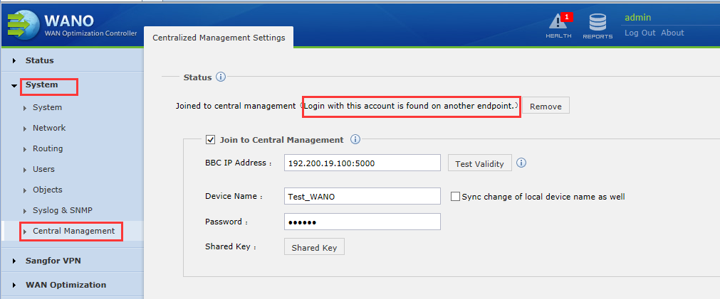The height and width of the screenshot is (299, 720).
Task: Click the Shared Key button
Action: pyautogui.click(x=314, y=247)
